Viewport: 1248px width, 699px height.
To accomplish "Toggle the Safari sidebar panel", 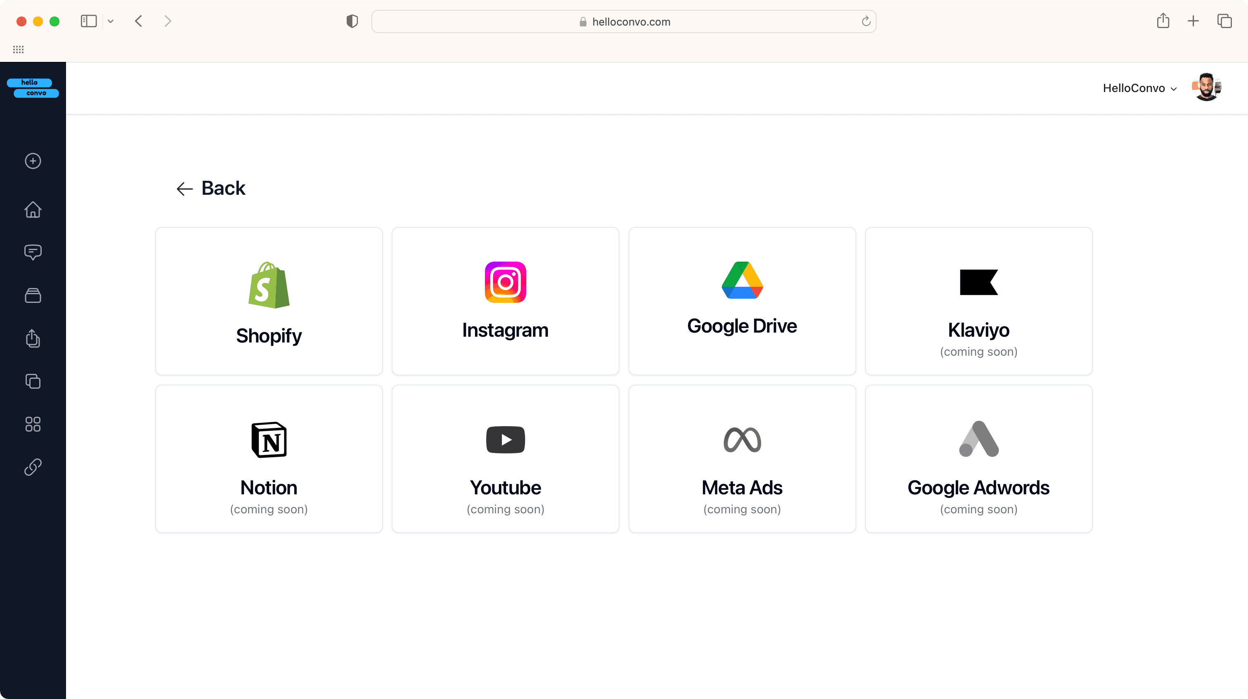I will pos(89,21).
